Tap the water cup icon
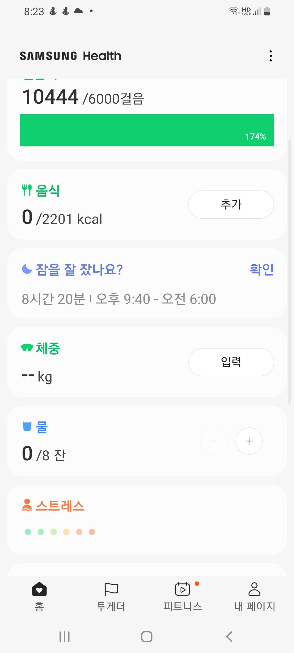Viewport: 294px width, 653px height. tap(27, 426)
